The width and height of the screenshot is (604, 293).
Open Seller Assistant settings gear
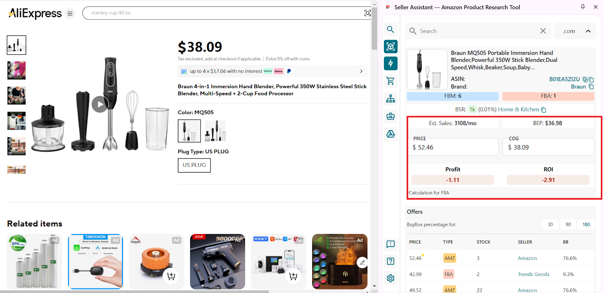390,278
